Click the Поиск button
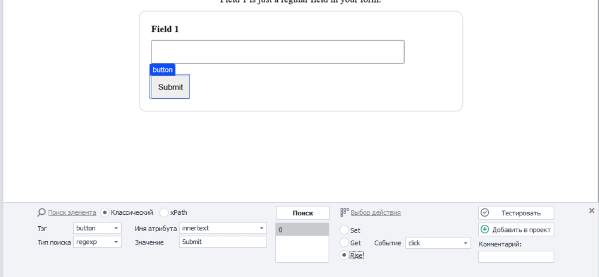599x277 pixels. (x=303, y=213)
